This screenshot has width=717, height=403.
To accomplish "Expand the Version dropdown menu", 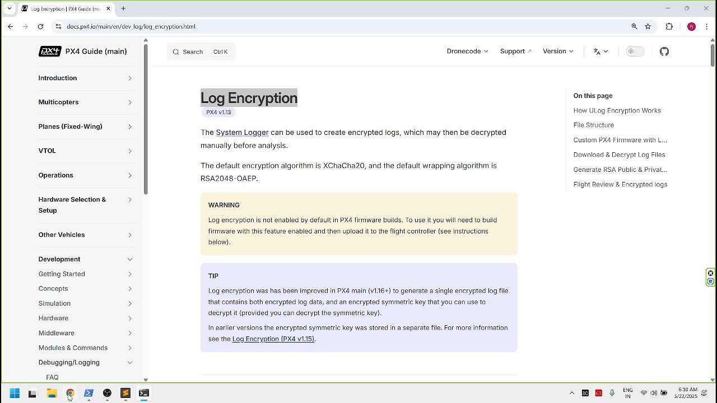I will tap(558, 51).
